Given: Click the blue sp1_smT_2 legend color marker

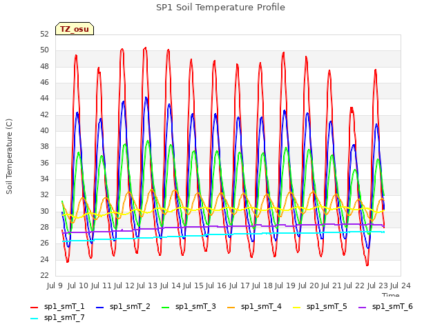Looking at the screenshot, I should [99, 308].
